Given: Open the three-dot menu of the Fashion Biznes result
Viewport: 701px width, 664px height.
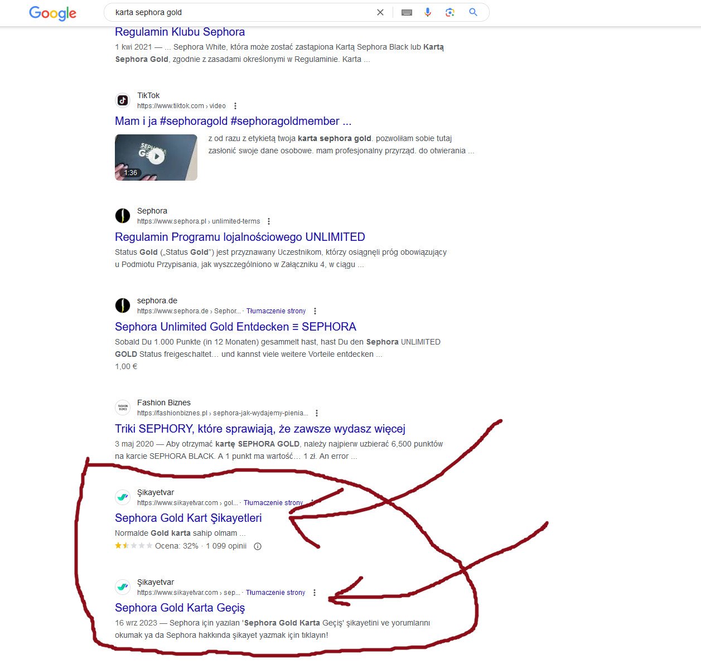Looking at the screenshot, I should [x=317, y=413].
